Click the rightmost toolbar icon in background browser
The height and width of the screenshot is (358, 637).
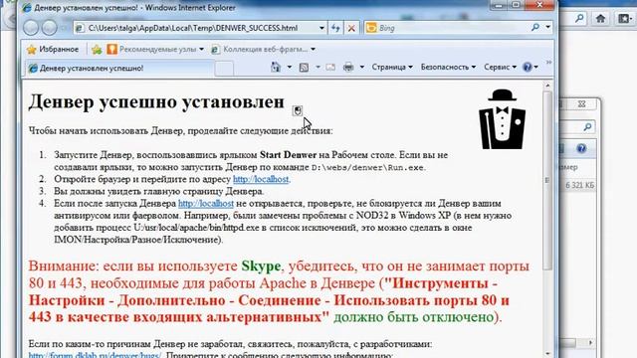coord(624,18)
